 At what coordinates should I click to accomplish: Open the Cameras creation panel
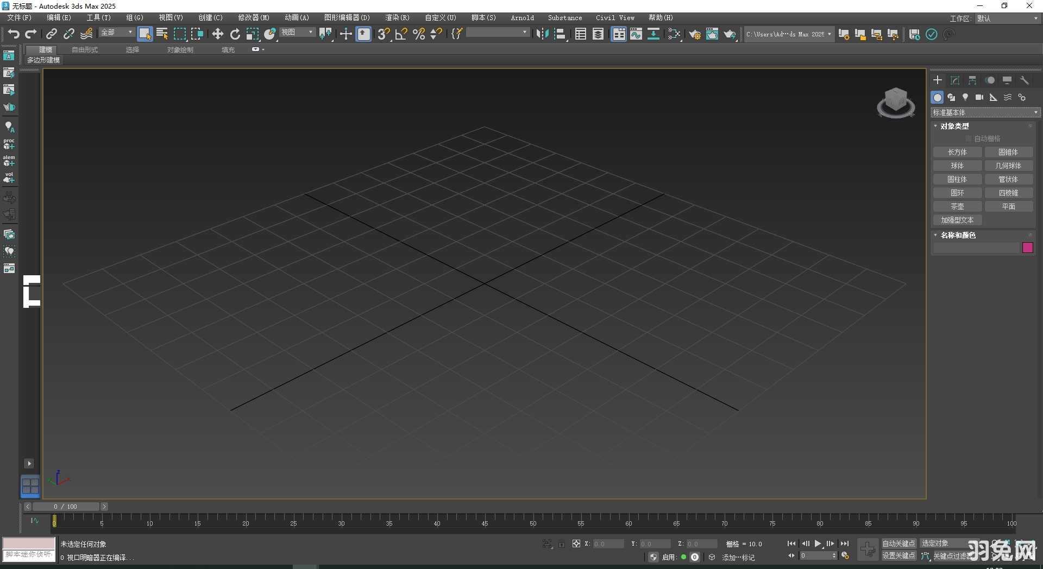[x=979, y=97]
